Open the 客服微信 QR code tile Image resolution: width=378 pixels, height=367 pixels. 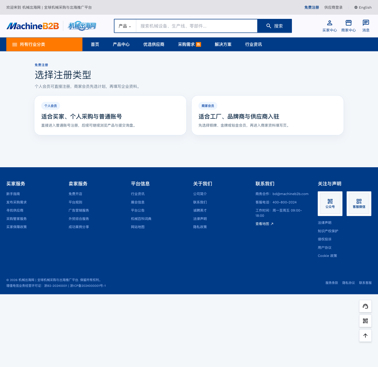coord(359,204)
